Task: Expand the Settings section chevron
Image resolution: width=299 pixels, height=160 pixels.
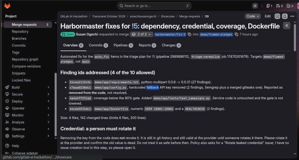Action: [48, 136]
